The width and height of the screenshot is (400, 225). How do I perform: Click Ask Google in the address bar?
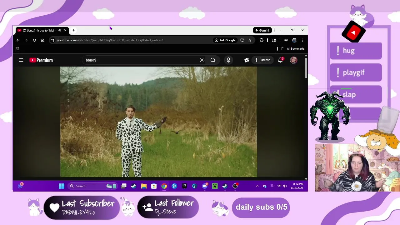click(225, 40)
